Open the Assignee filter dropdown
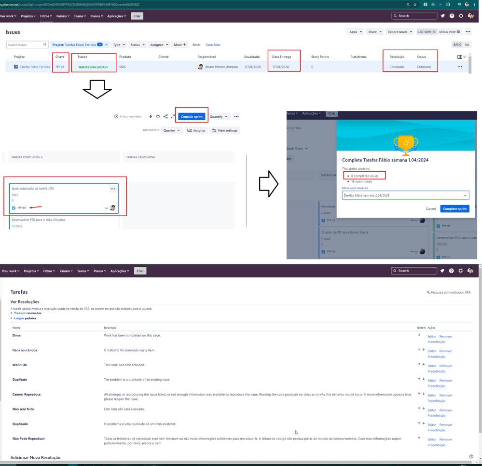 [x=159, y=44]
